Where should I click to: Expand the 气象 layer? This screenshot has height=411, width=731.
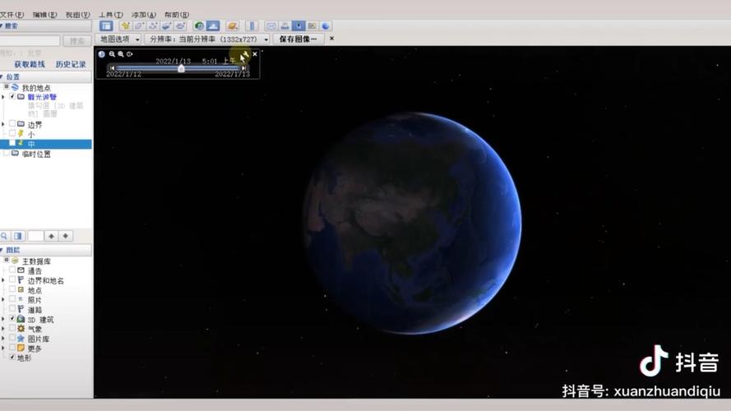click(x=3, y=329)
